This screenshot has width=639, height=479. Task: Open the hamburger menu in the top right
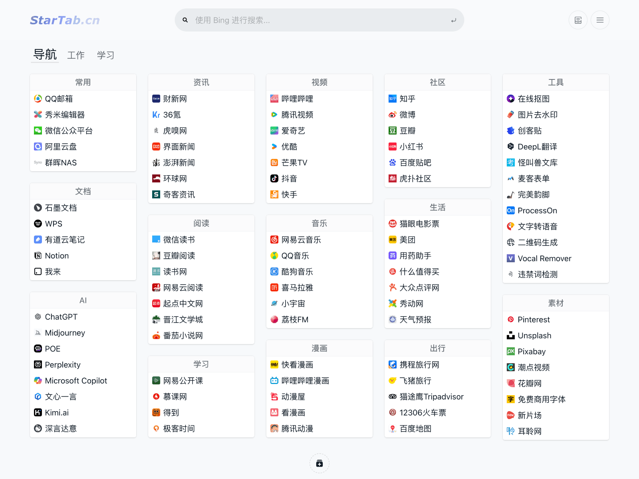600,20
